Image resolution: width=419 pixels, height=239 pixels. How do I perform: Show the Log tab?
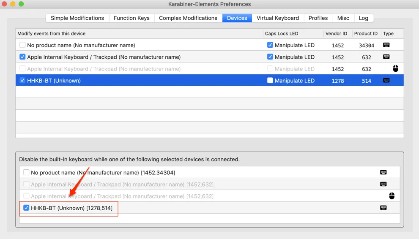[363, 18]
